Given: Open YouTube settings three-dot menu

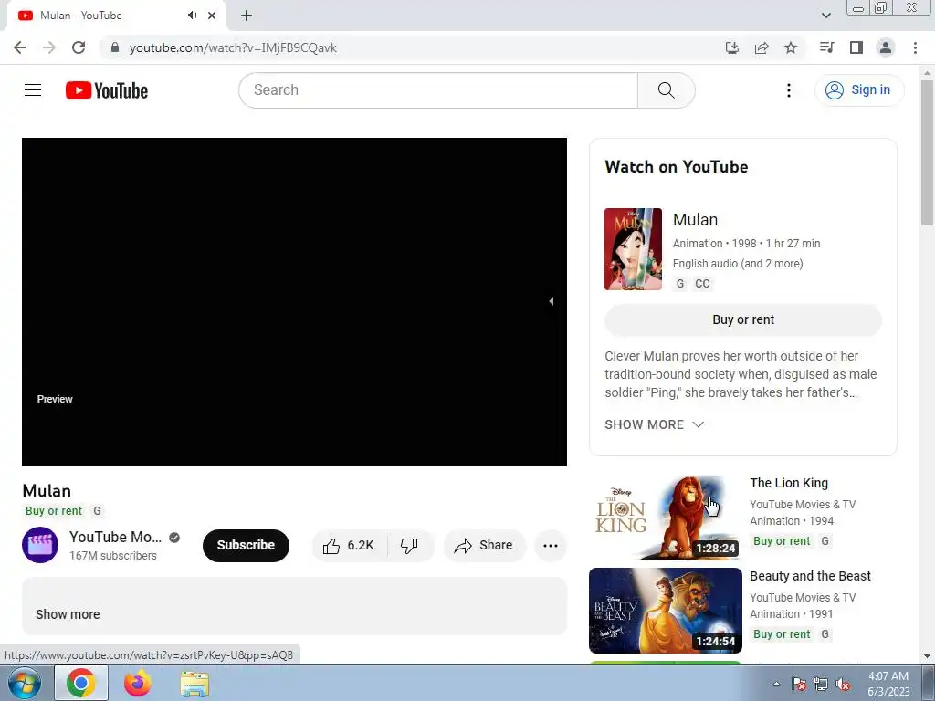Looking at the screenshot, I should [x=789, y=90].
